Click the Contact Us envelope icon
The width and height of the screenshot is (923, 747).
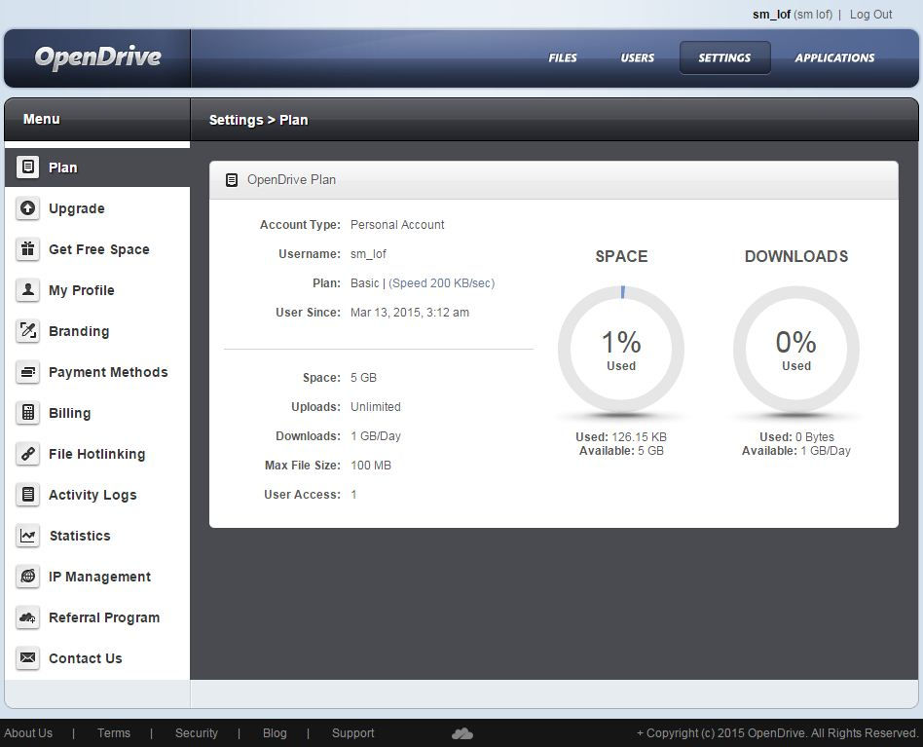(27, 658)
